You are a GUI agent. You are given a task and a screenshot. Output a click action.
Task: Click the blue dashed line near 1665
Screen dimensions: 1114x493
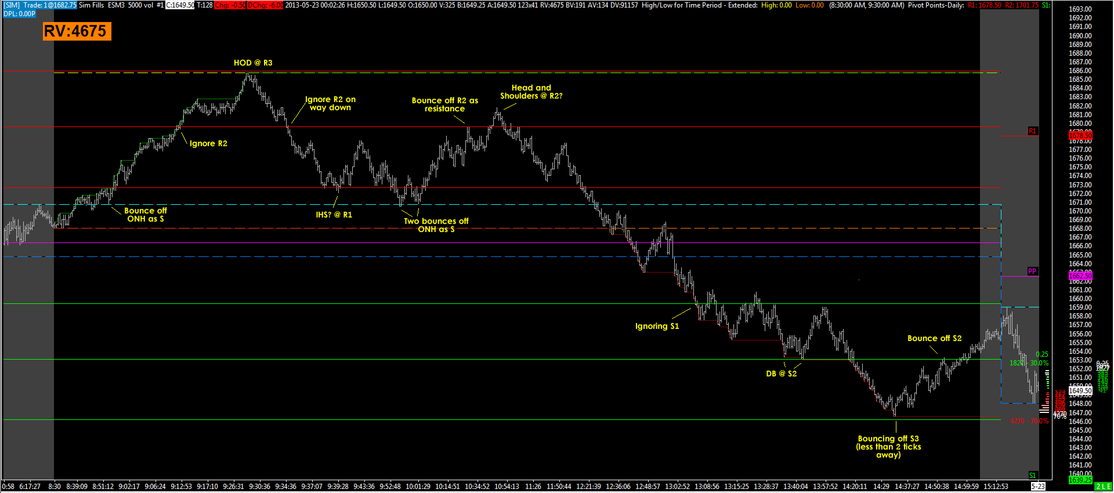pos(502,256)
